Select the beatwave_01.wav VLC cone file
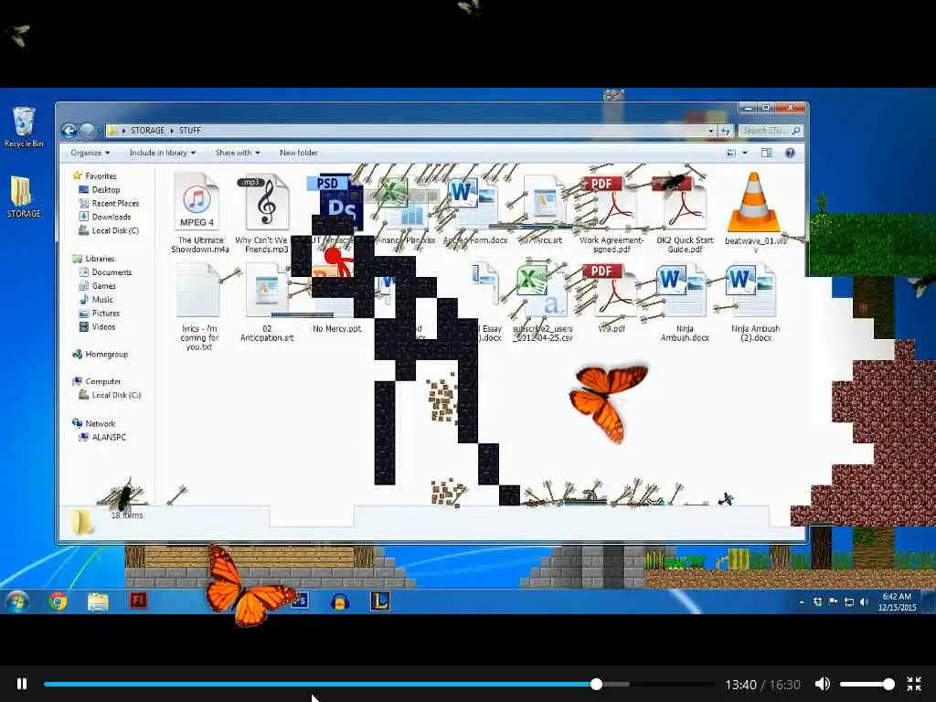This screenshot has height=702, width=936. [x=754, y=212]
